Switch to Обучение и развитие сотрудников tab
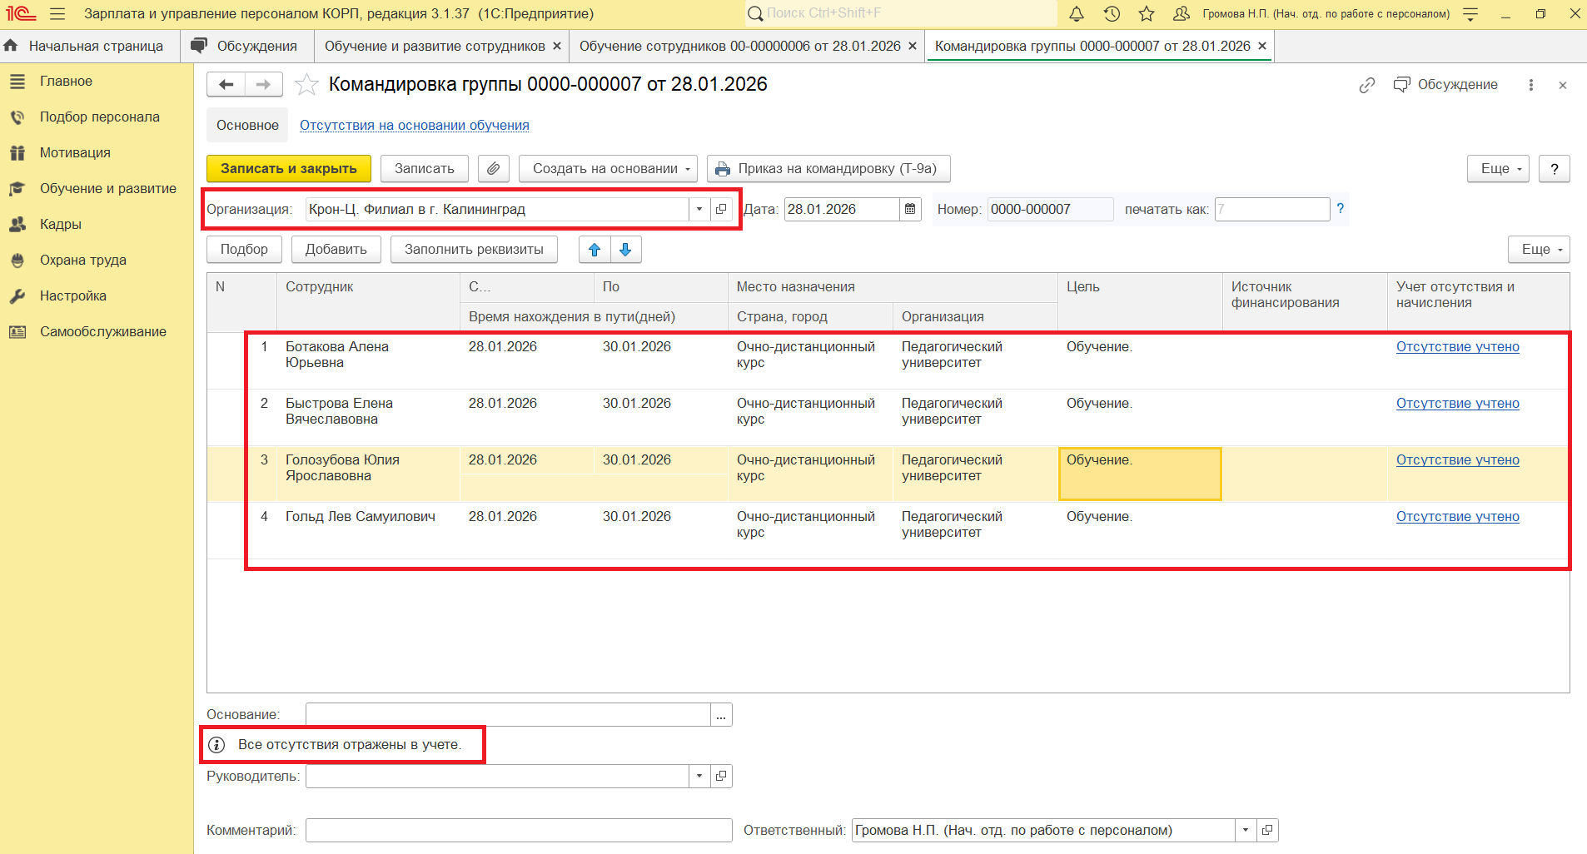Image resolution: width=1587 pixels, height=854 pixels. click(x=435, y=47)
